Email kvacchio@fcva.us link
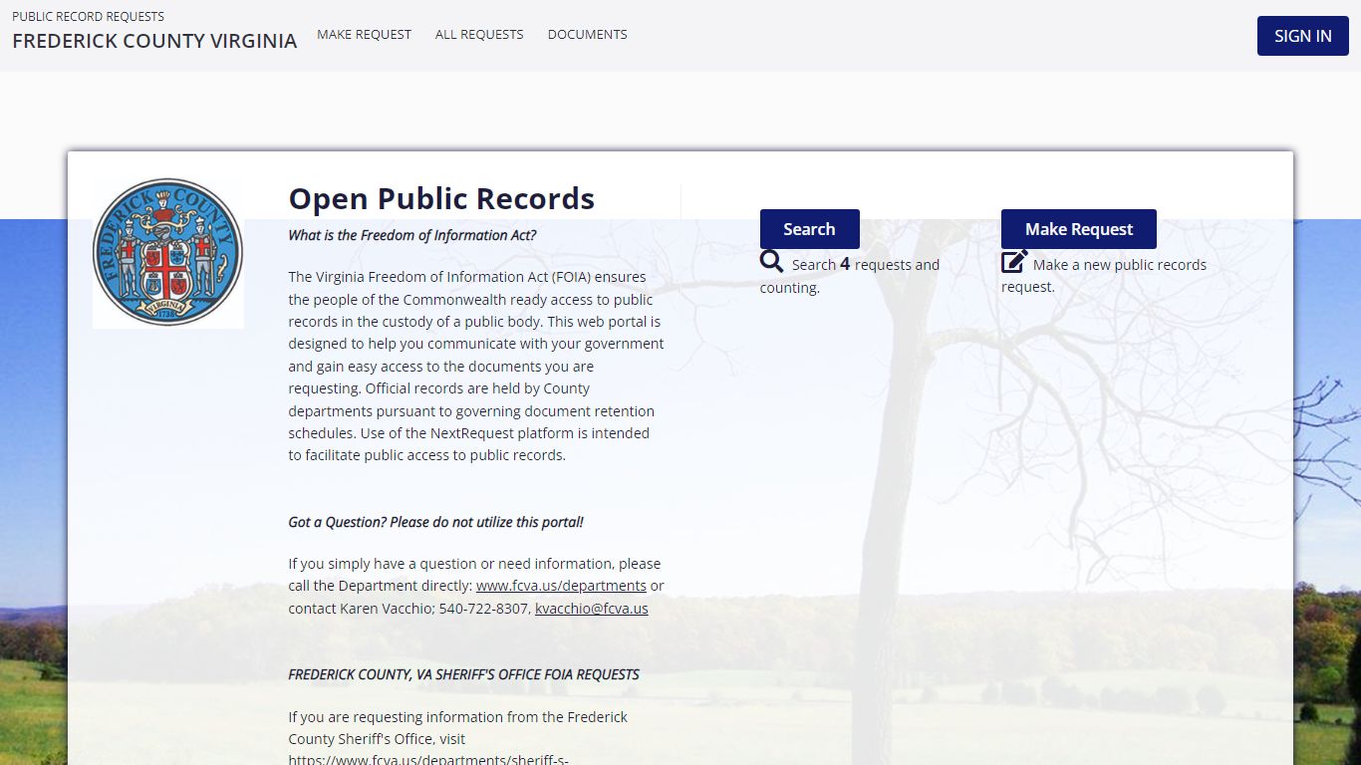 pyautogui.click(x=592, y=608)
